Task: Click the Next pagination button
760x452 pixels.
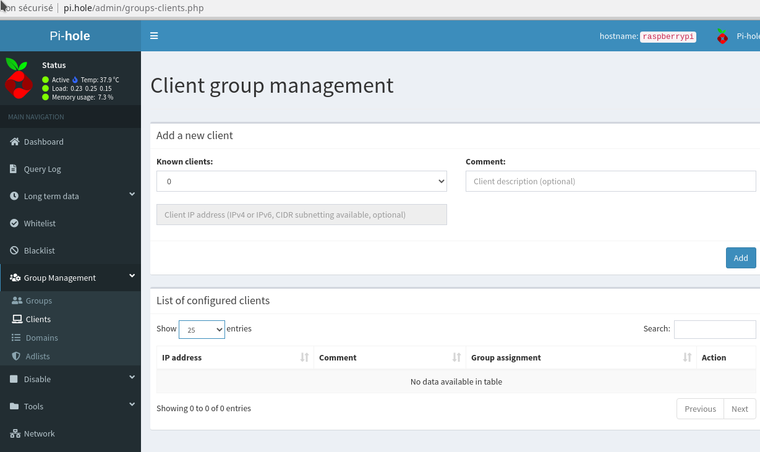Action: click(740, 409)
